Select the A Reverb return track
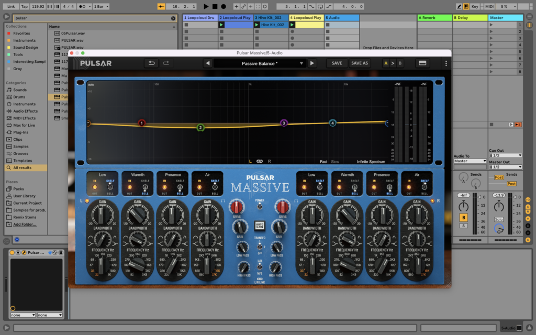Viewport: 536px width, 335px height. pyautogui.click(x=434, y=18)
